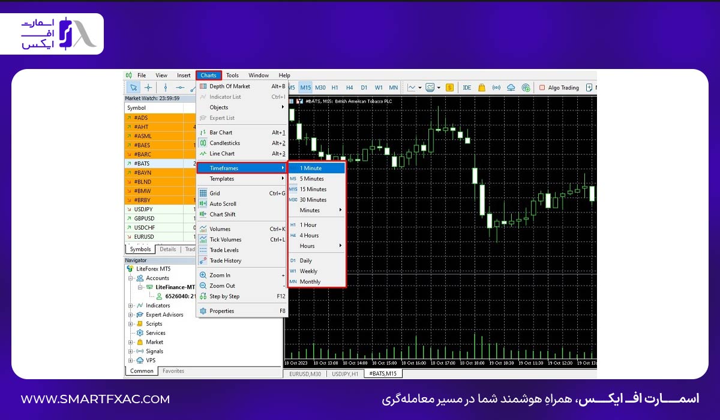720x420 pixels.
Task: Expand the Objects submenu
Action: point(242,107)
